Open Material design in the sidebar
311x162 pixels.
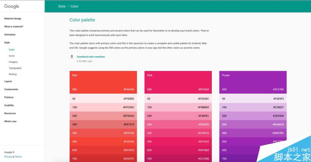(13, 19)
